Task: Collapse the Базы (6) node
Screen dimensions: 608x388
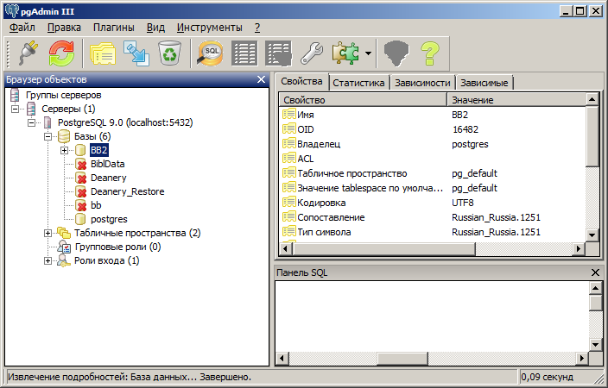Action: (47, 136)
